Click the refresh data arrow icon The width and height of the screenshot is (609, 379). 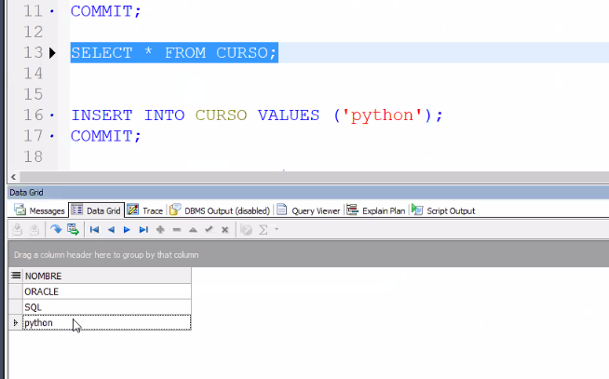[x=55, y=229]
